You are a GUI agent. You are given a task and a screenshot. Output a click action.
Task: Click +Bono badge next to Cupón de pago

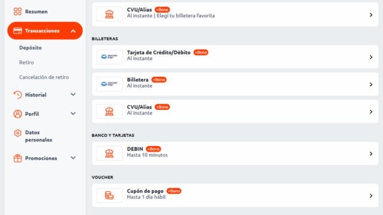click(174, 191)
